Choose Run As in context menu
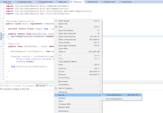This screenshot has height=113, width=163. coord(78,95)
